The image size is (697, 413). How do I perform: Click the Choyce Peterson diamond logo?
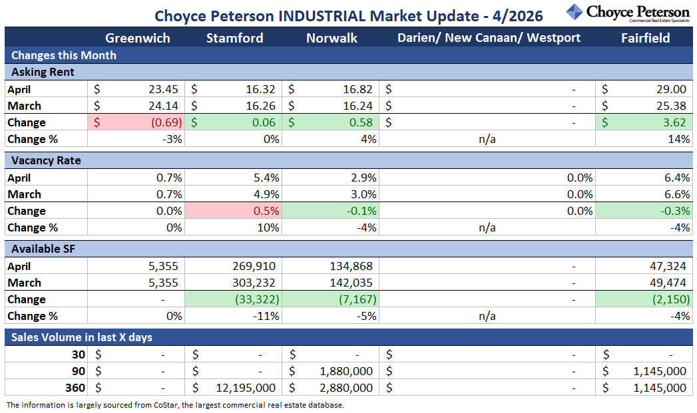click(575, 12)
